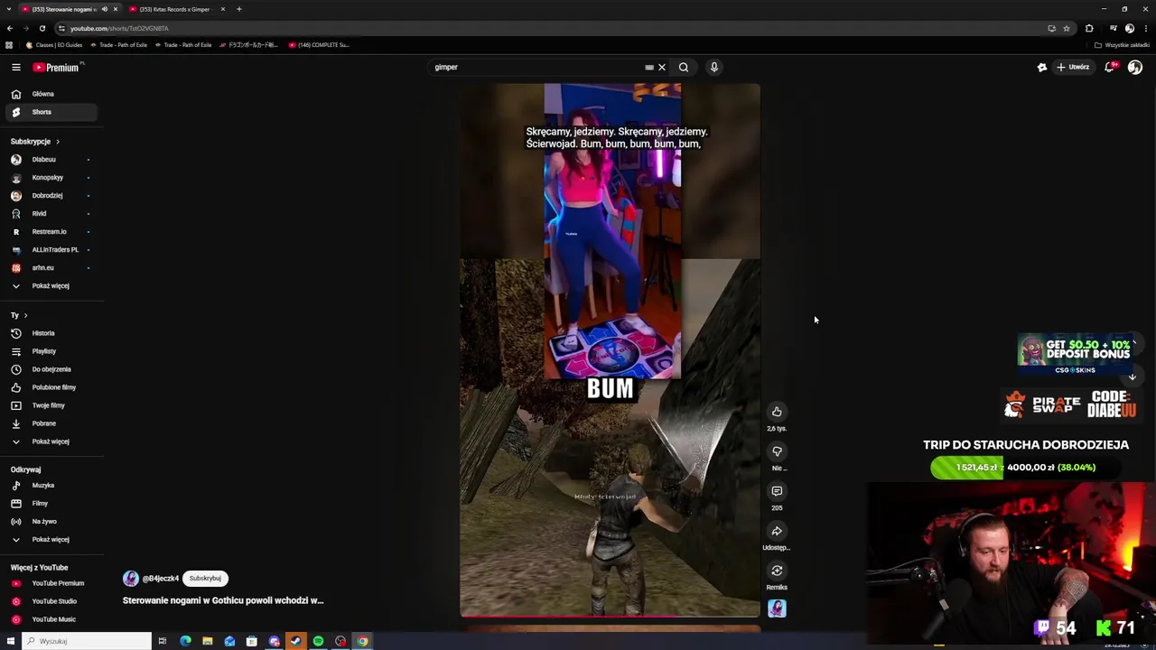Open Filmy under Odkrywaj
This screenshot has width=1156, height=650.
coord(51,504)
